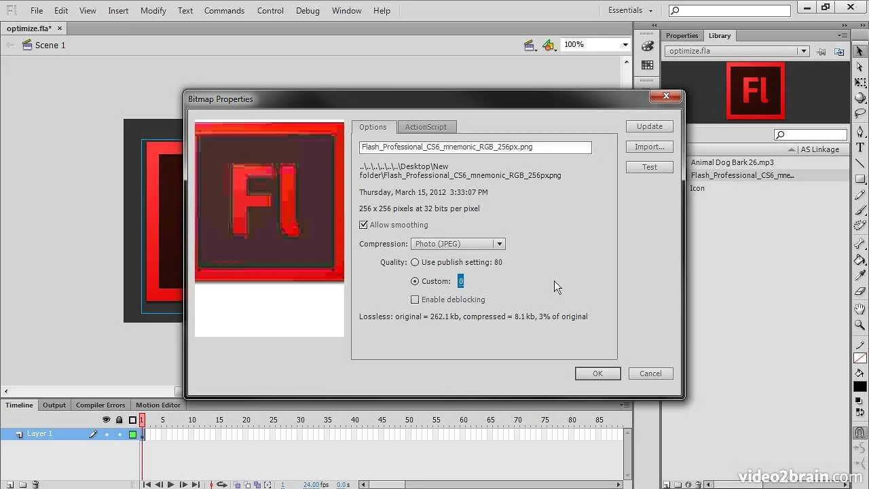
Task: Select the Free Transform tool
Action: (x=859, y=82)
